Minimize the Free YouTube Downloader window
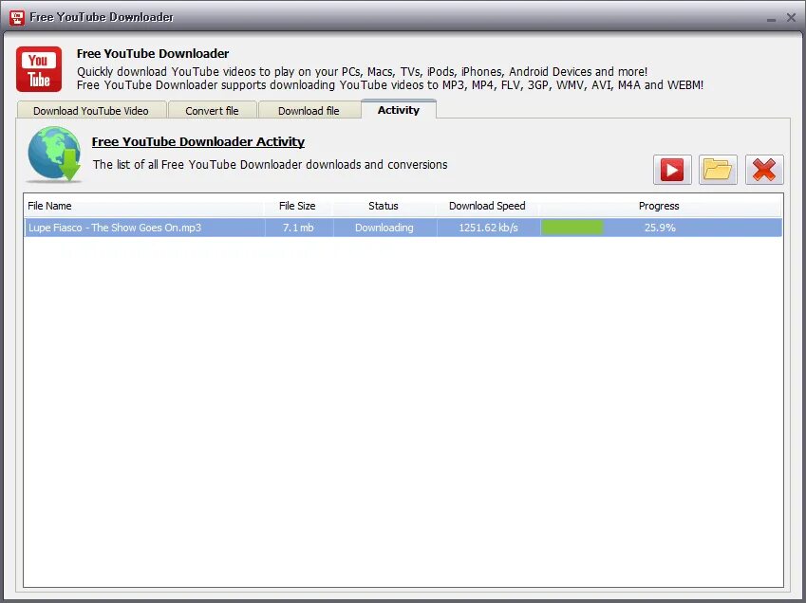Image resolution: width=806 pixels, height=603 pixels. coord(771,18)
